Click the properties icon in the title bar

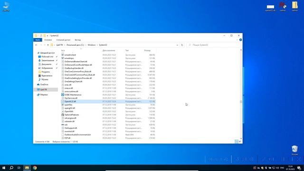click(41, 36)
